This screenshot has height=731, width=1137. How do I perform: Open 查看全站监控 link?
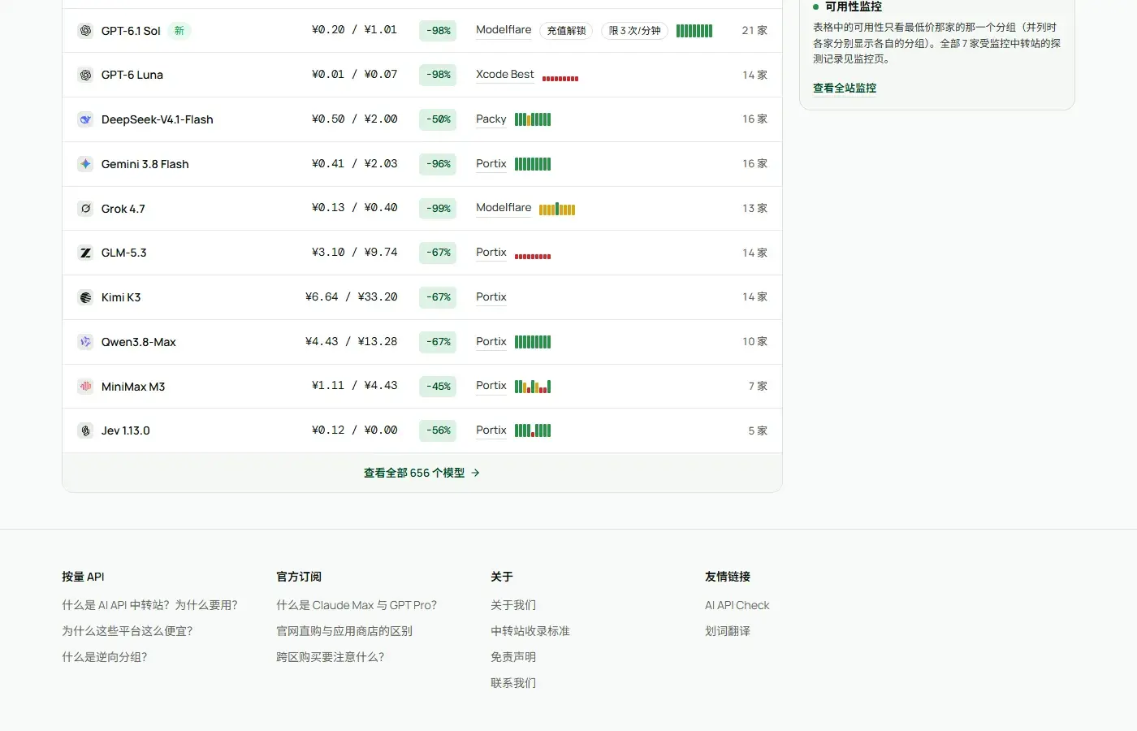coord(845,88)
